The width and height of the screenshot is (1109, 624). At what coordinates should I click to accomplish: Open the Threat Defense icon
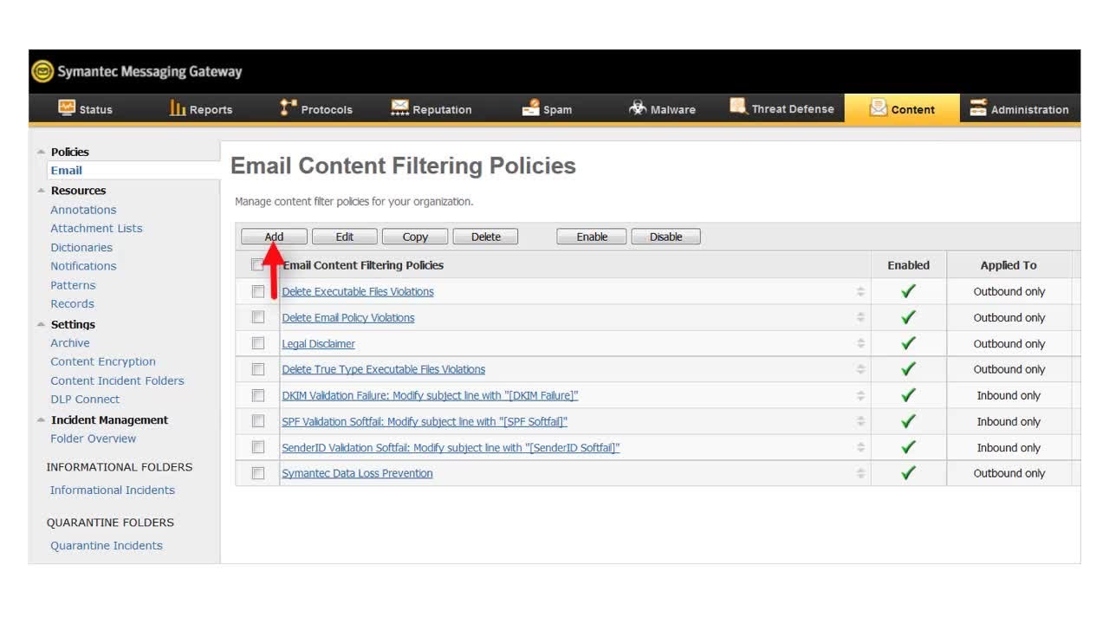tap(738, 107)
